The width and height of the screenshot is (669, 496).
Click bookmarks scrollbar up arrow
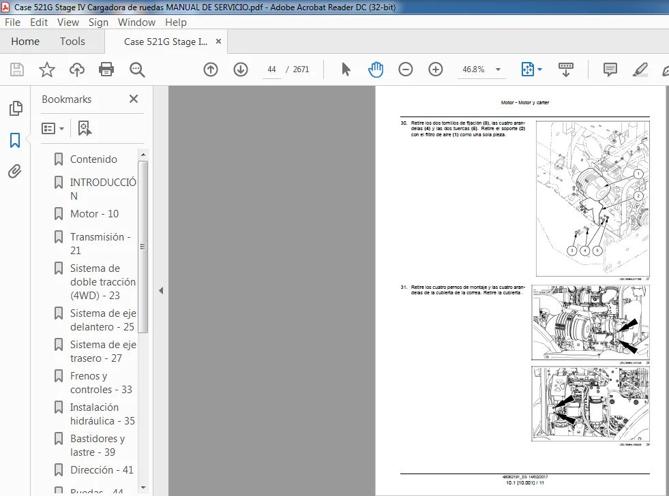coord(143,154)
